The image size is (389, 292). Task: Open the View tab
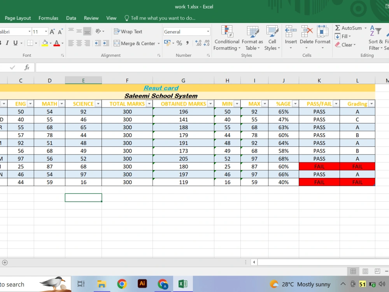pyautogui.click(x=111, y=18)
